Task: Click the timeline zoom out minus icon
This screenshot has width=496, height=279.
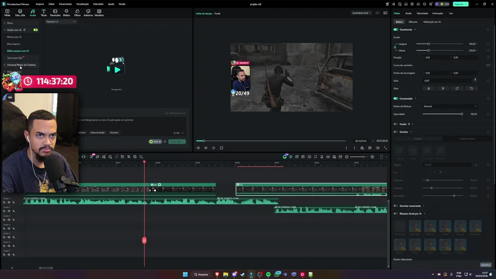Action: [x=347, y=157]
